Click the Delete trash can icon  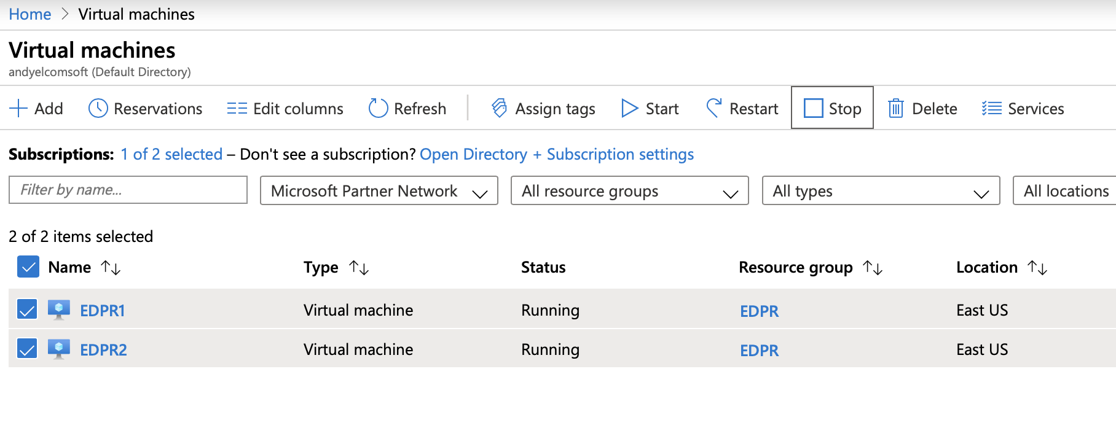(x=896, y=108)
